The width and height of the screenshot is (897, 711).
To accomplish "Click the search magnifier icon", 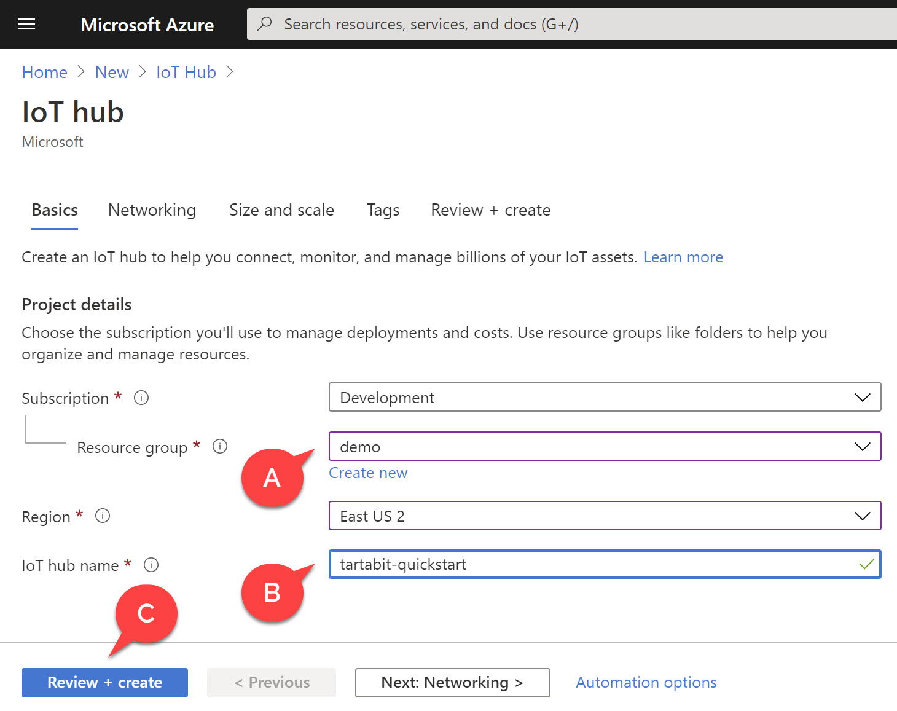I will tap(264, 24).
